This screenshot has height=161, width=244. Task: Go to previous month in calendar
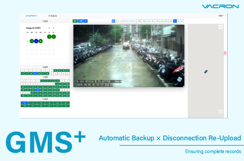49,28
